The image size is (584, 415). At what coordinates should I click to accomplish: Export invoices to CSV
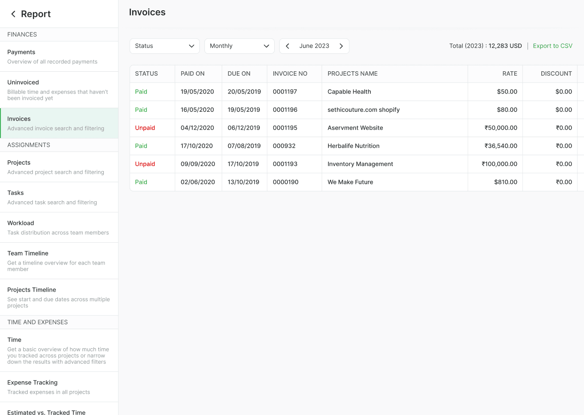552,45
